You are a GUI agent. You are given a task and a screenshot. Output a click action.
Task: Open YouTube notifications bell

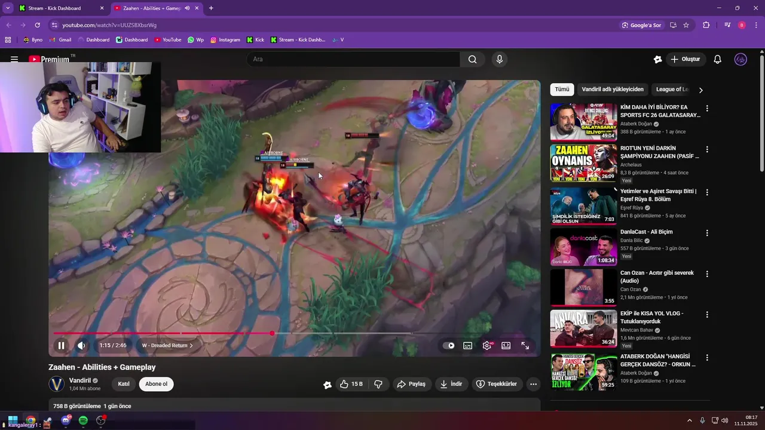coord(718,59)
